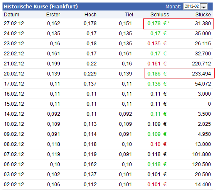
Task: Select the date 07.02.12
Action: pos(14,154)
